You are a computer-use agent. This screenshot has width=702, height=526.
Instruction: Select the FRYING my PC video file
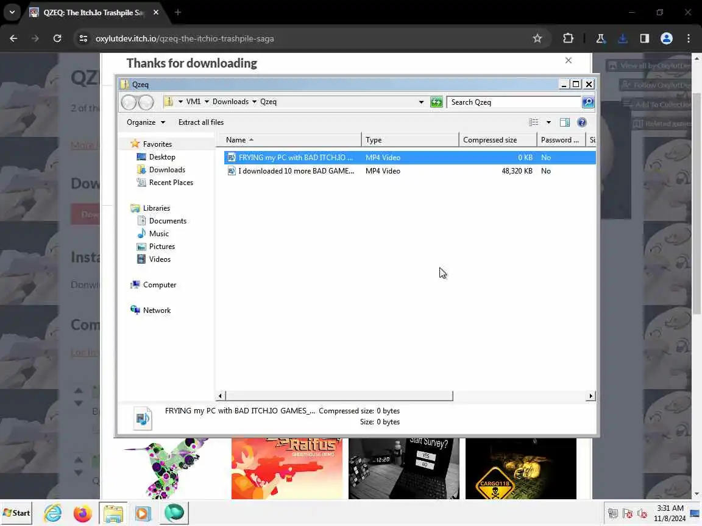[409, 158]
